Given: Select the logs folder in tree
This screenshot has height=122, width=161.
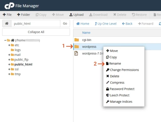Looking at the screenshot, I should [x=18, y=50].
